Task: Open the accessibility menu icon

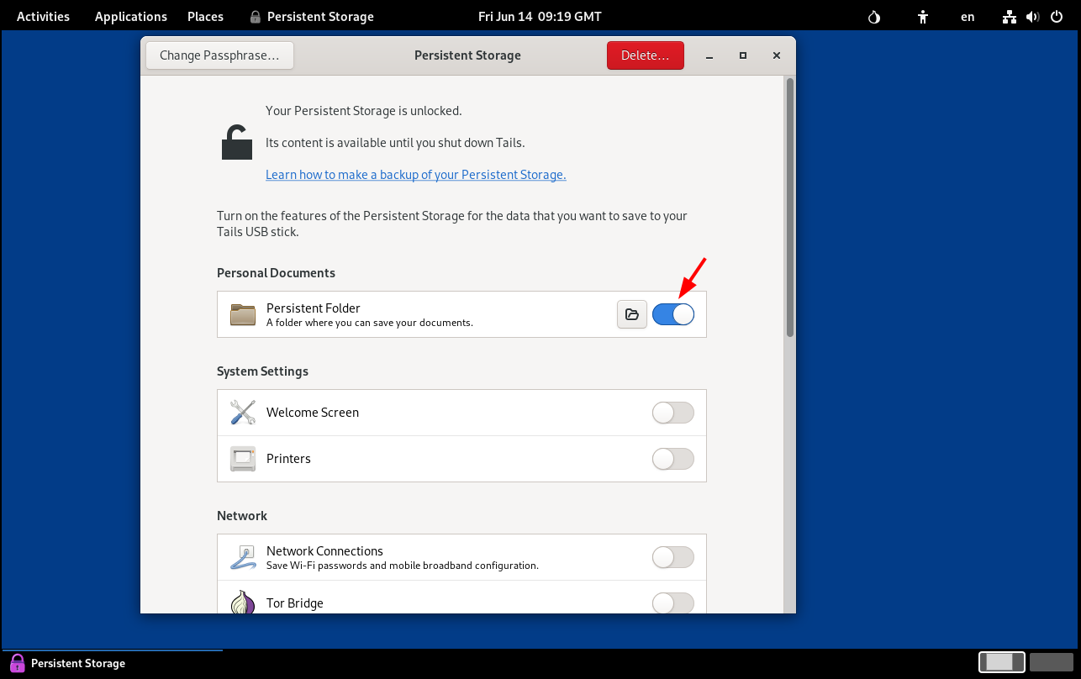Action: point(923,17)
